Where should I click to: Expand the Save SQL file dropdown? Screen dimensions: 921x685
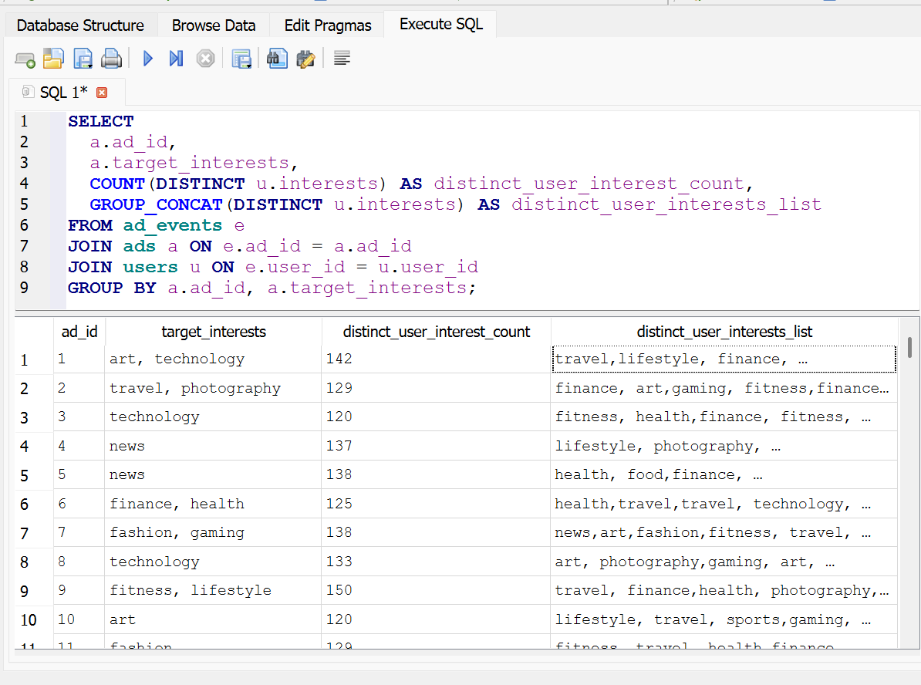(x=90, y=66)
